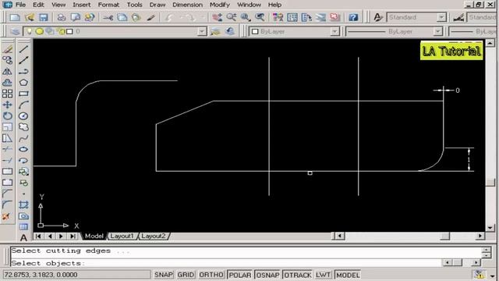Select the Trim tool
The height and width of the screenshot is (281, 499).
click(7, 149)
